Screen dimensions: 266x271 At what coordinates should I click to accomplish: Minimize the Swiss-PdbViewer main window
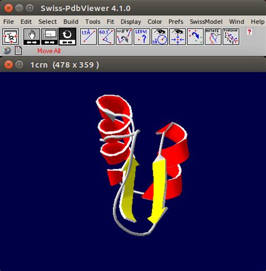click(x=19, y=8)
